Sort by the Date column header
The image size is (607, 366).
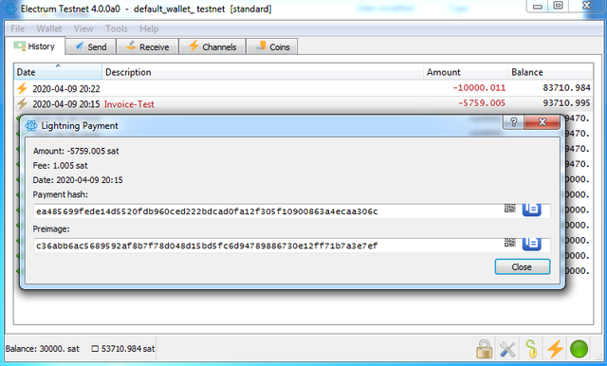(x=58, y=72)
